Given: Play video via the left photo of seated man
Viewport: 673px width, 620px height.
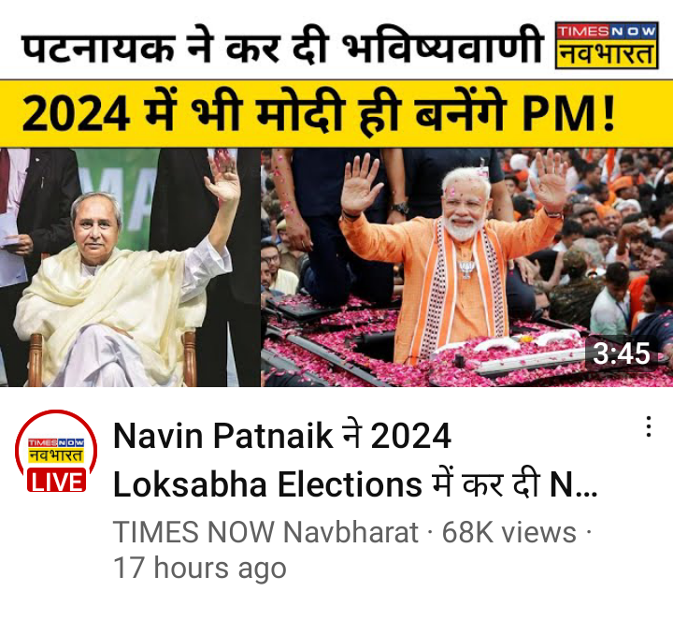Looking at the screenshot, I should click(130, 267).
